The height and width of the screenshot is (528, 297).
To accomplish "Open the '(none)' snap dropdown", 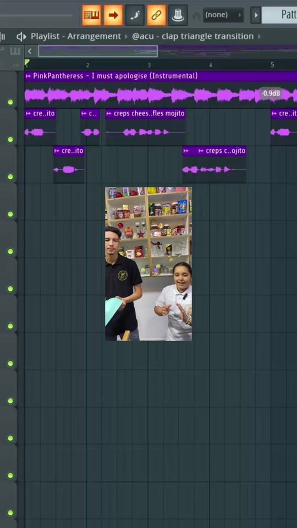I will (x=223, y=15).
